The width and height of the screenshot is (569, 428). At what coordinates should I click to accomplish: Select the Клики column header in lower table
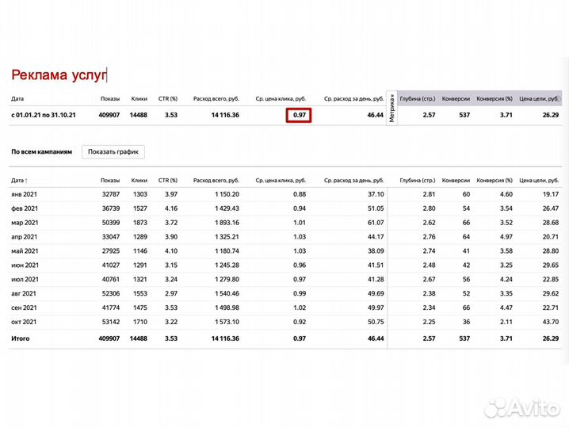click(139, 181)
